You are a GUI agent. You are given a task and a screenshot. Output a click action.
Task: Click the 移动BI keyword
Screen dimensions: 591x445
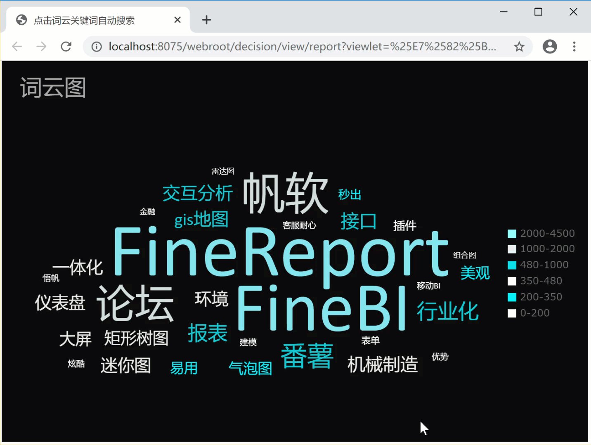pos(428,286)
